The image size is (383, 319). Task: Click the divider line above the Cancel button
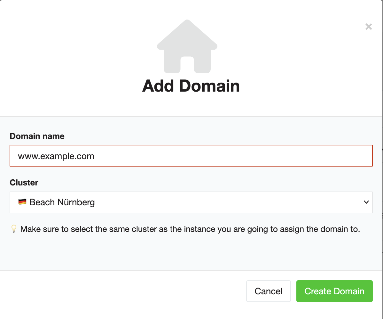coord(191,270)
